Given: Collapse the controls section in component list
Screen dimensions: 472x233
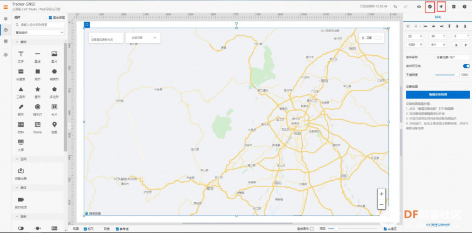Looking at the screenshot, I should pyautogui.click(x=17, y=217).
